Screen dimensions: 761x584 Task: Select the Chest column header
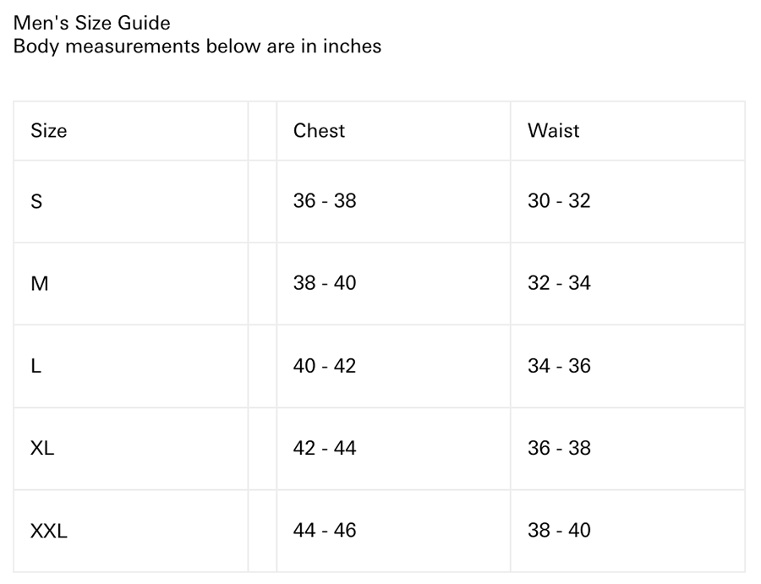coord(319,131)
